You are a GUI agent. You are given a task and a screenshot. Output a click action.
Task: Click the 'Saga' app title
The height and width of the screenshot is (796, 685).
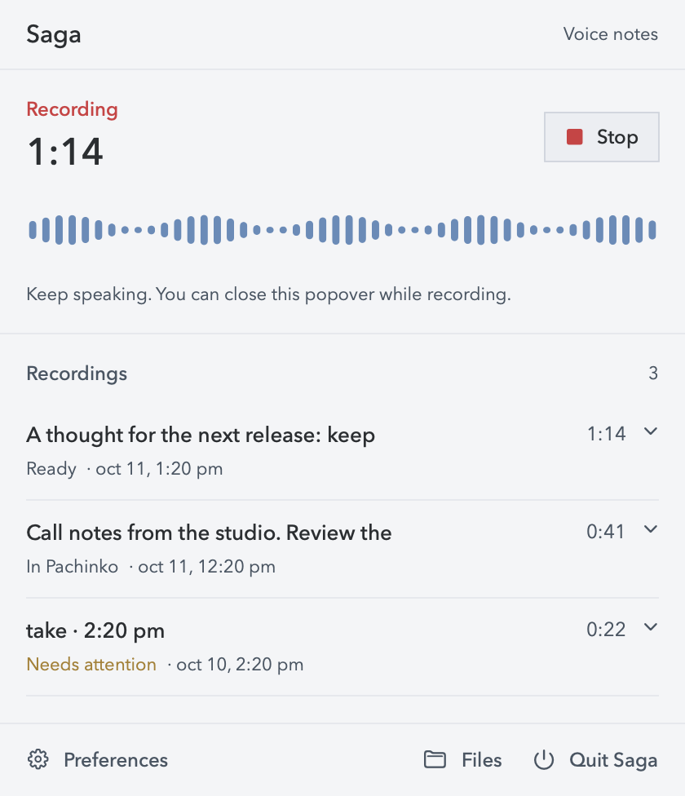54,35
